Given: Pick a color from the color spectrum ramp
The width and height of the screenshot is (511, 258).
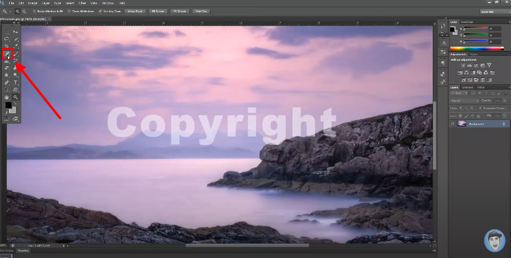Looking at the screenshot, I should coord(476,48).
